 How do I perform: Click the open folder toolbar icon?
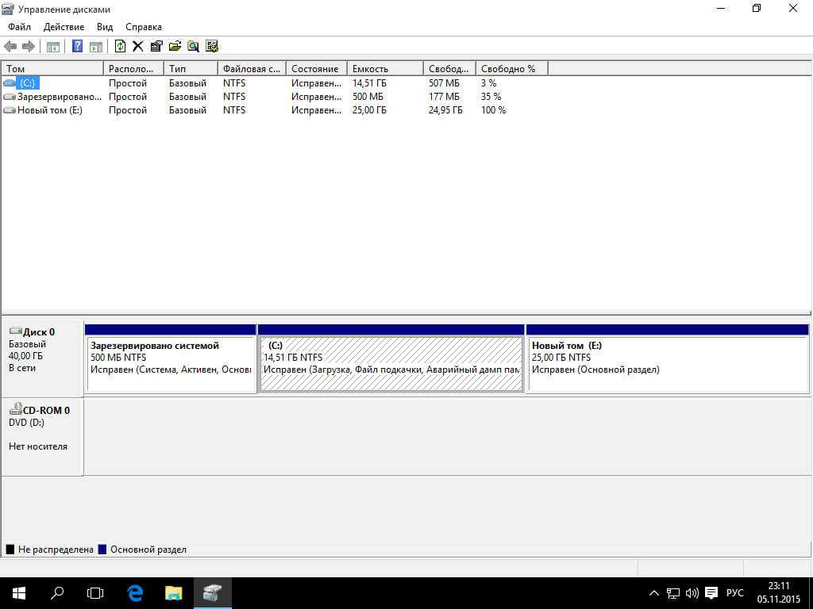coord(175,47)
